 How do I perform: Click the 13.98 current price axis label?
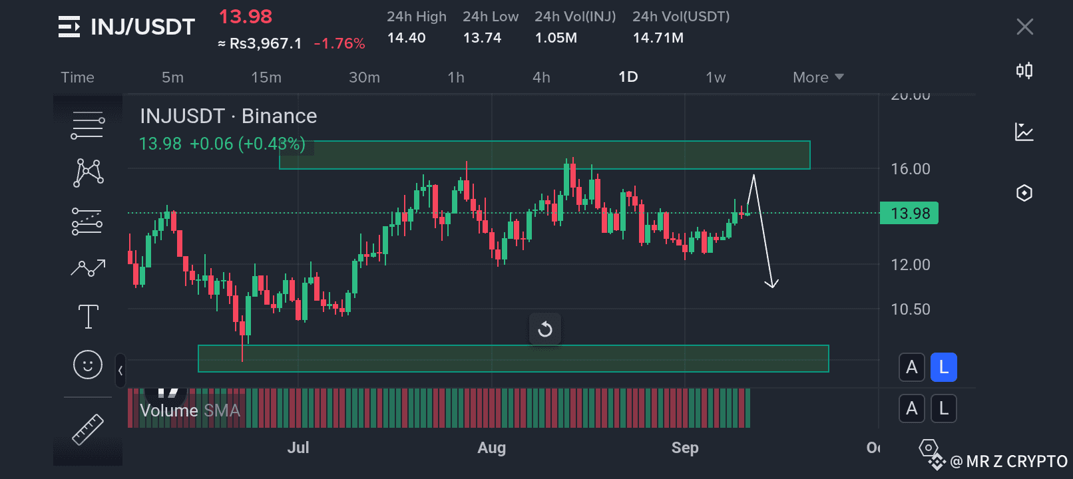909,214
